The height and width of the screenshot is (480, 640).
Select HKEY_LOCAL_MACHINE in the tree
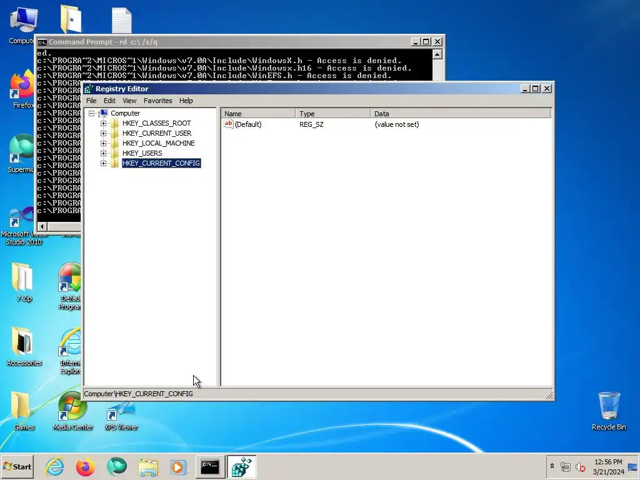pyautogui.click(x=158, y=143)
